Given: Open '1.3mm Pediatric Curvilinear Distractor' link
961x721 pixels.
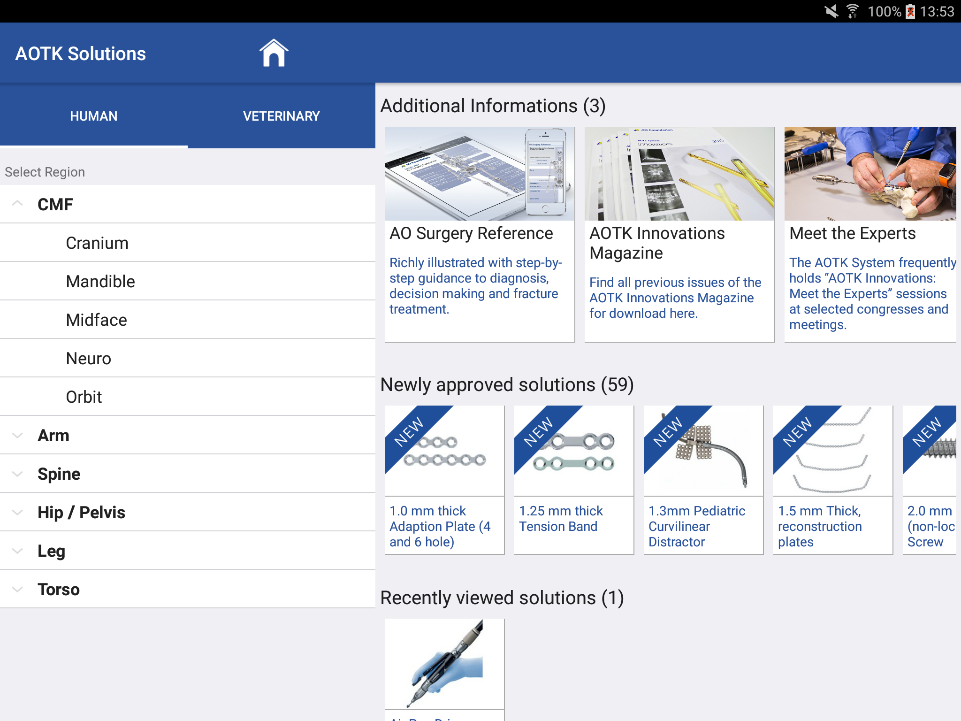Looking at the screenshot, I should [x=697, y=526].
